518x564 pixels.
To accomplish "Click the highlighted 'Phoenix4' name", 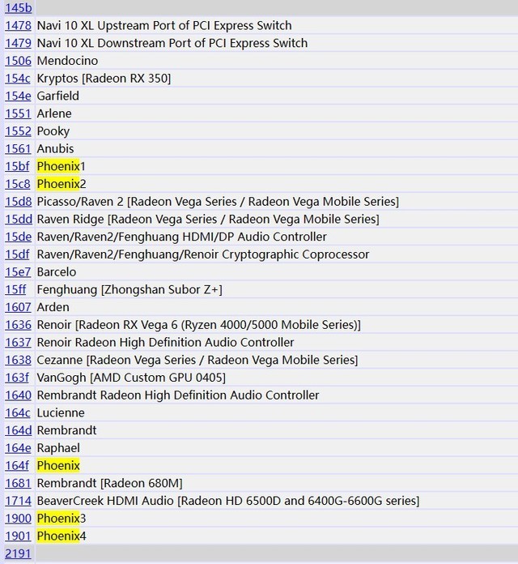I will click(62, 536).
